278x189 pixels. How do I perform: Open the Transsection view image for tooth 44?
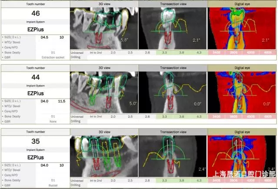click(x=173, y=92)
